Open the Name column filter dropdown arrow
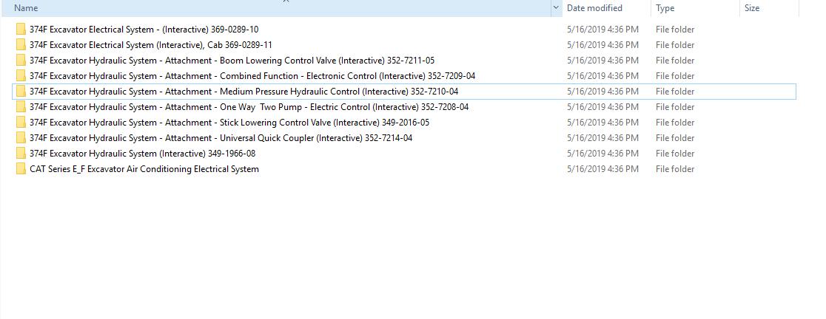 click(x=556, y=8)
